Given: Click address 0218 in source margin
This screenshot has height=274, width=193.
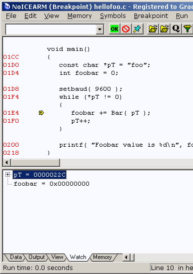Looking at the screenshot, I should (11, 153).
